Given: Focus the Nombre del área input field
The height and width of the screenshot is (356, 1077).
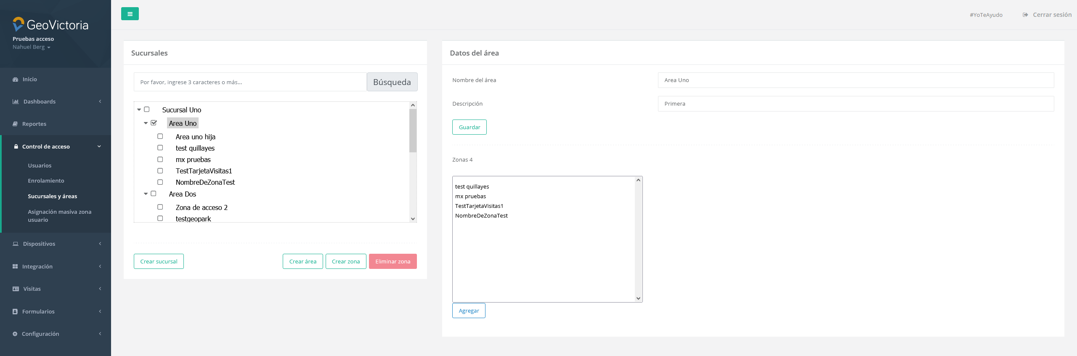Looking at the screenshot, I should click(855, 80).
